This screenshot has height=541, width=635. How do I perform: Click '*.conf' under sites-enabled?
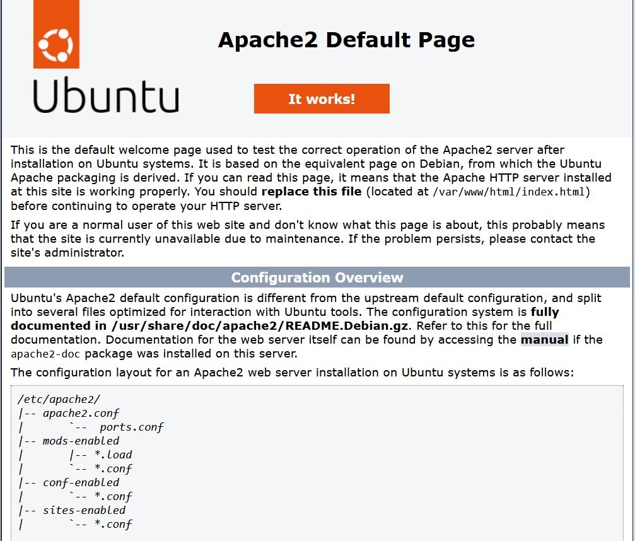coord(114,525)
